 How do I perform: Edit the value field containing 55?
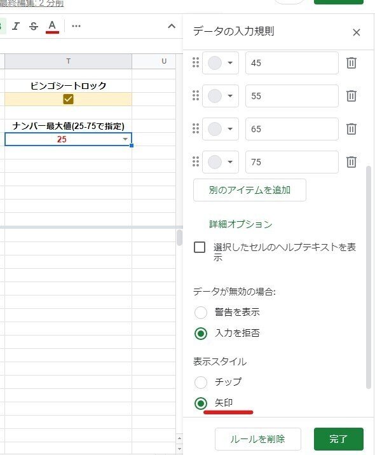point(292,96)
